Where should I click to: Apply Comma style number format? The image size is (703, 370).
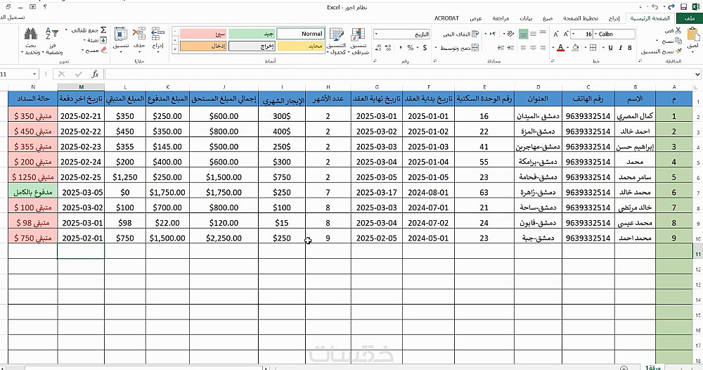[400, 48]
